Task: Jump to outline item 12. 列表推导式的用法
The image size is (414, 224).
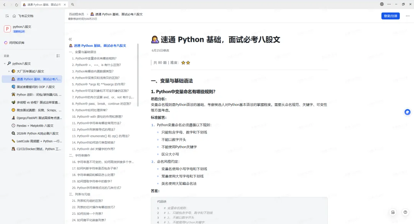Action: point(94,130)
